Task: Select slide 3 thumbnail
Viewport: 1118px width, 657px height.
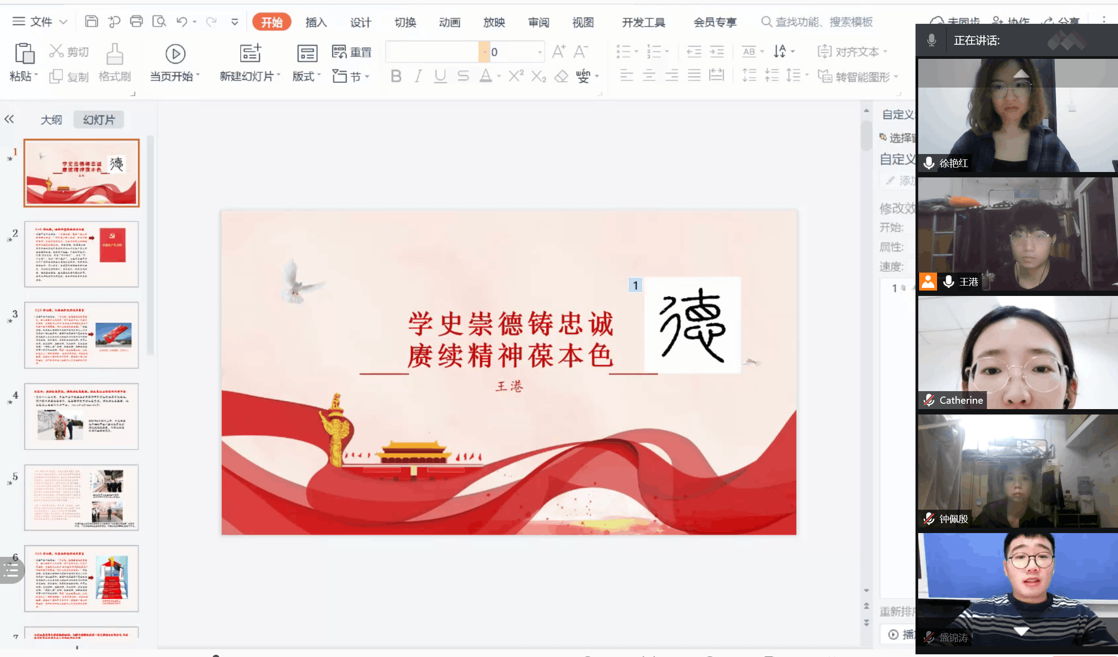Action: tap(81, 335)
